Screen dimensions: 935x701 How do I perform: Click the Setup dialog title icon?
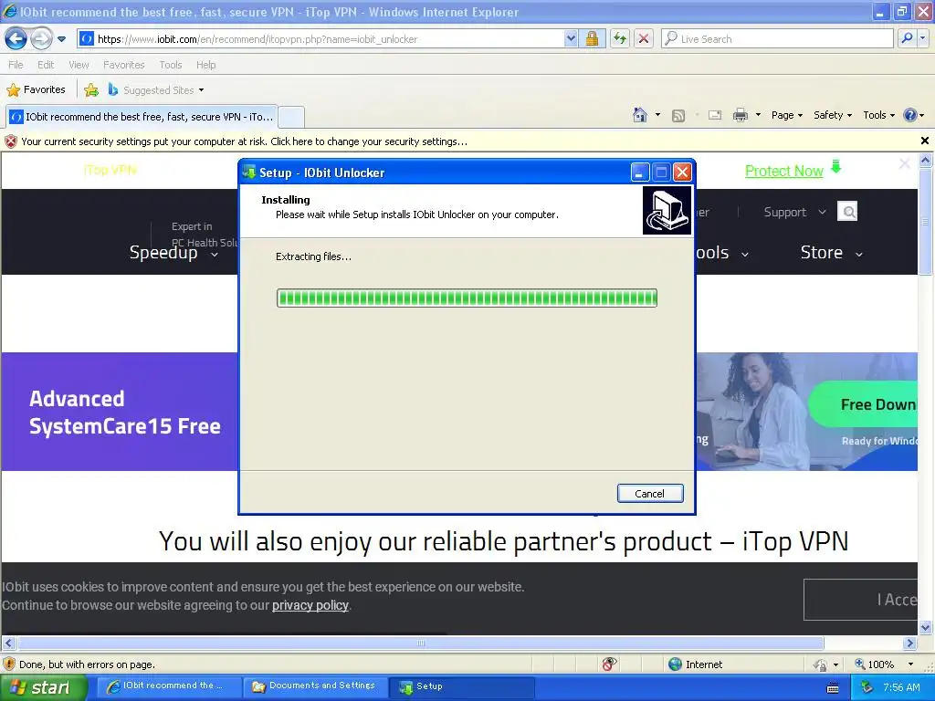[x=249, y=173]
